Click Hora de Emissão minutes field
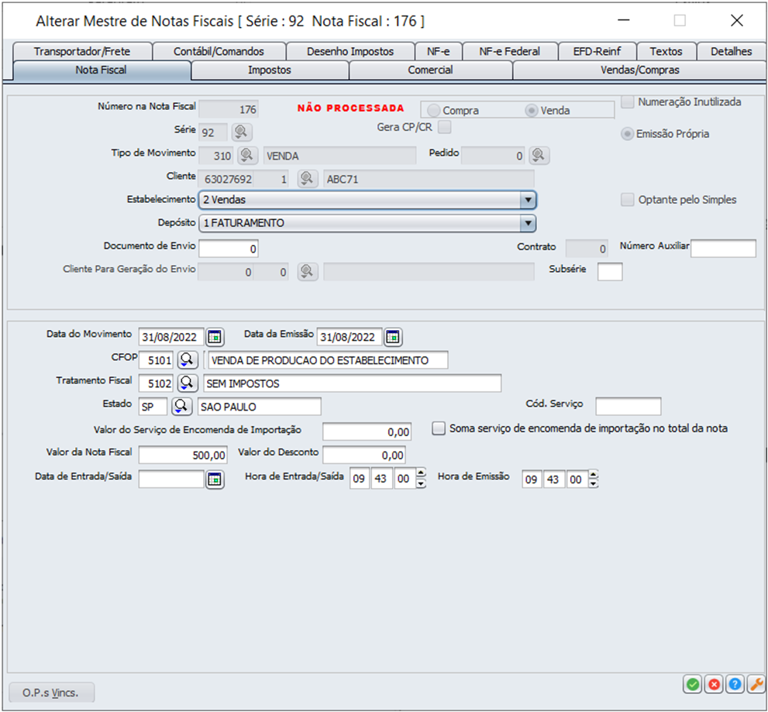The width and height of the screenshot is (768, 712). pos(553,479)
